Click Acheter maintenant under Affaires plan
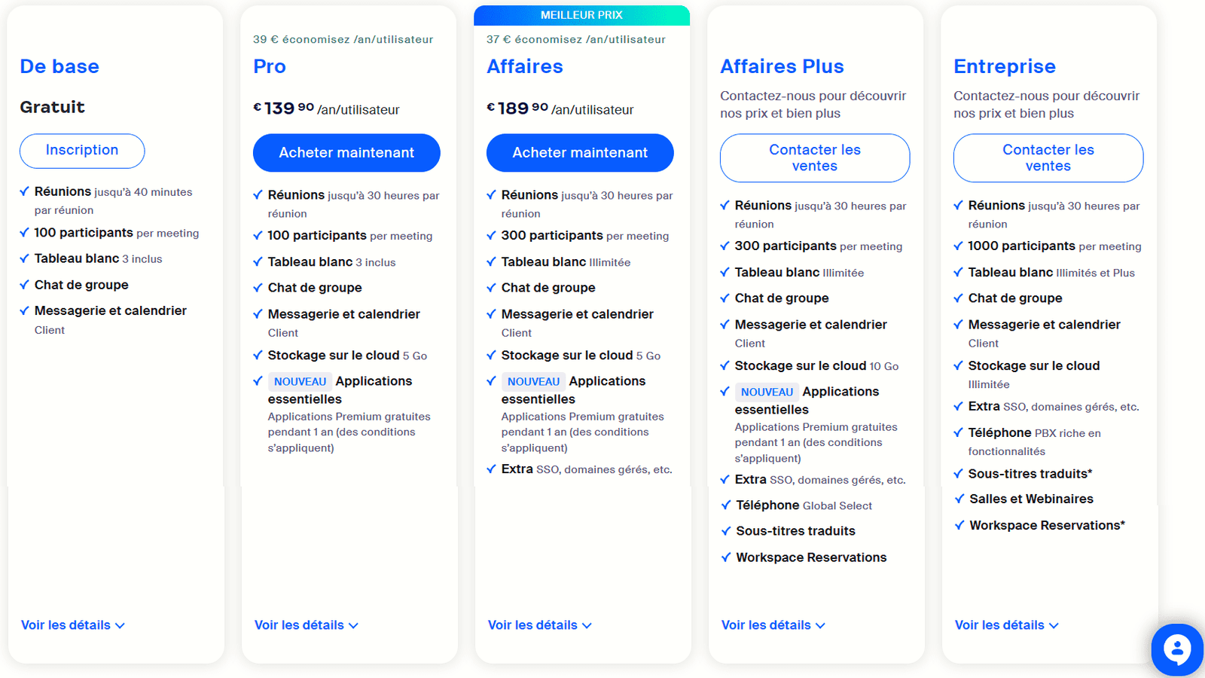 pyautogui.click(x=580, y=153)
